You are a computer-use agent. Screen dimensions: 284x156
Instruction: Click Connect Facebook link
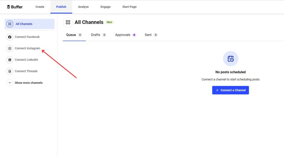[x=27, y=37]
